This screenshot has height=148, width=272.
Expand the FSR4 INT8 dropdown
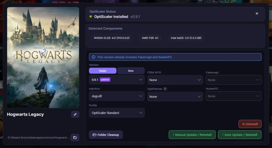click(175, 80)
